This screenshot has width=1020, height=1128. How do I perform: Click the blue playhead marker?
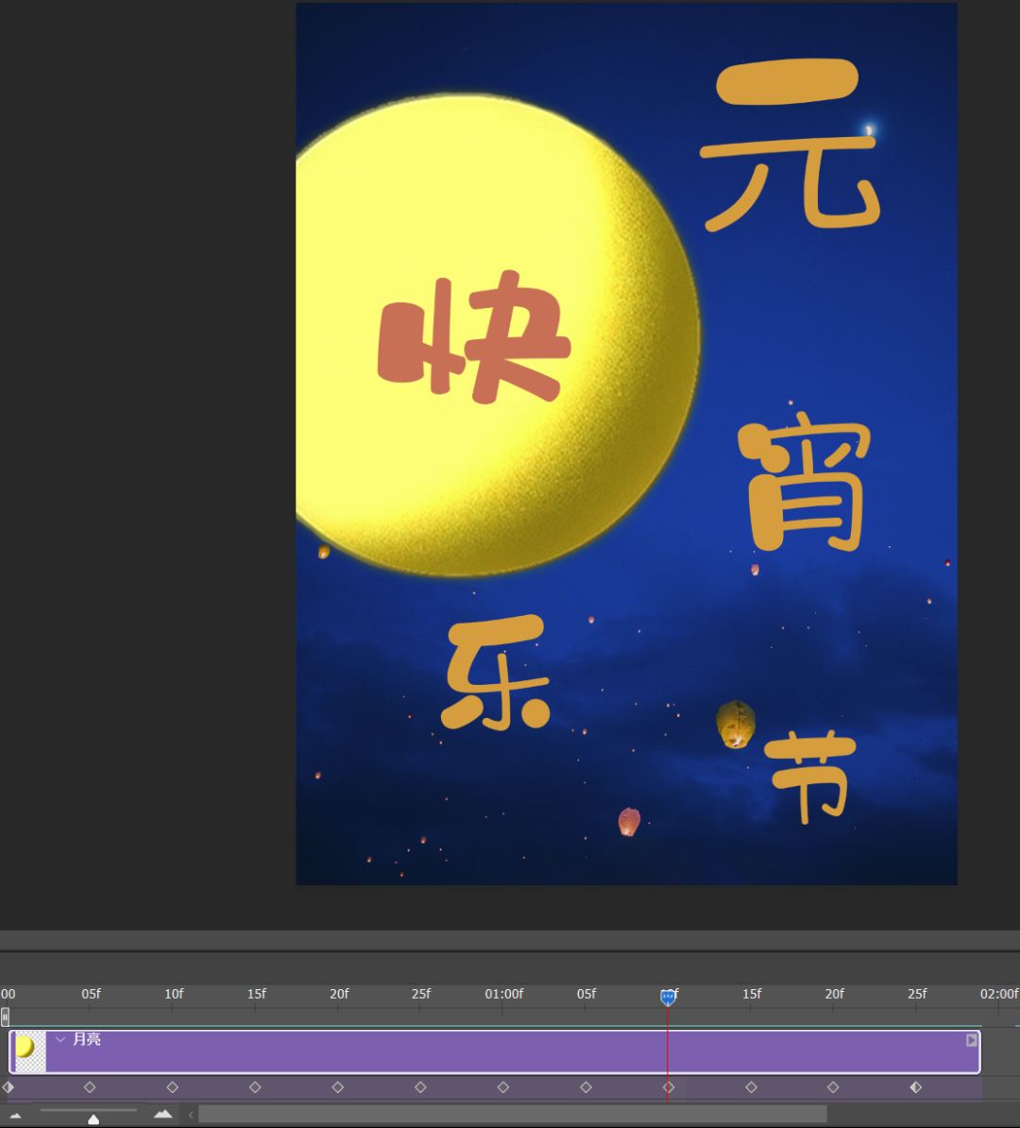coord(668,997)
